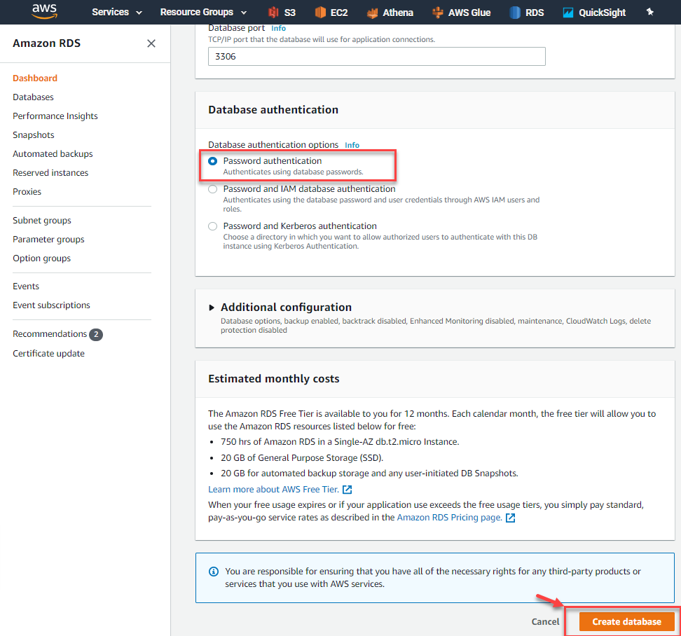681x636 pixels.
Task: Expand Additional configuration section
Action: 212,307
